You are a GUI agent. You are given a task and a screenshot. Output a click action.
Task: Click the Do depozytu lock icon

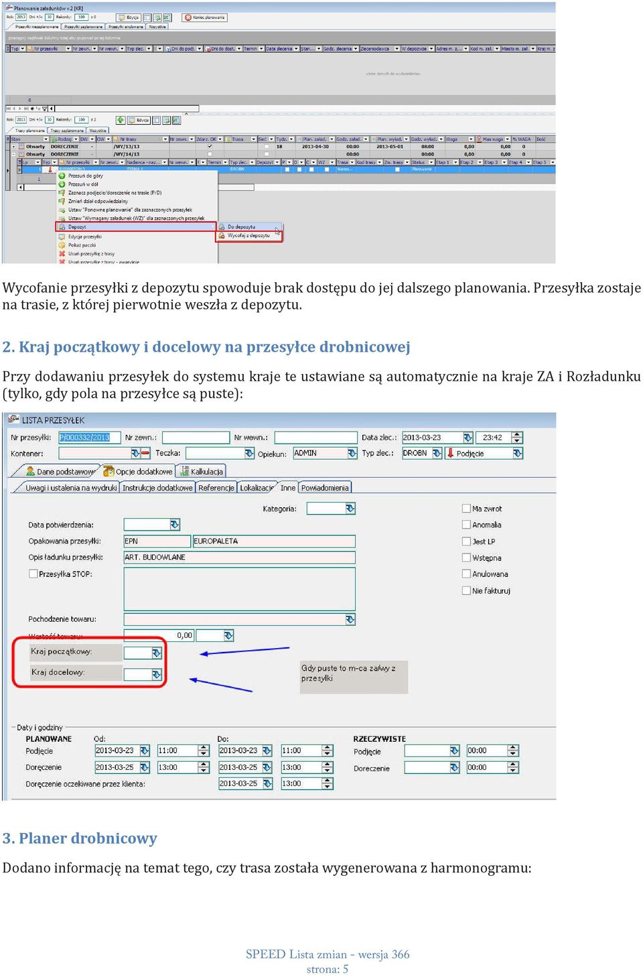pyautogui.click(x=222, y=226)
